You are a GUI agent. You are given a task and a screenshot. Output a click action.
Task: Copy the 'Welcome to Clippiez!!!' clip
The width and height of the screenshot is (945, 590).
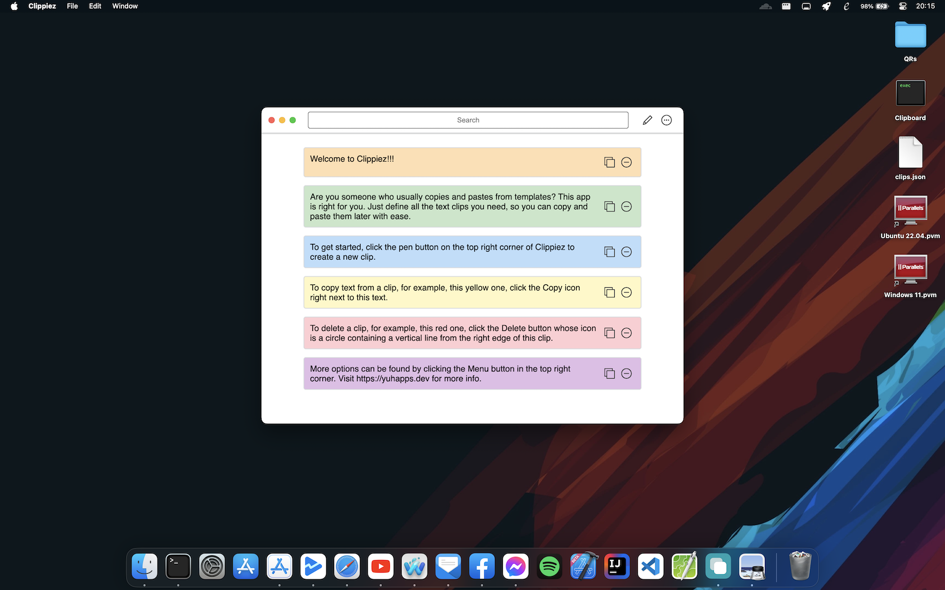609,162
